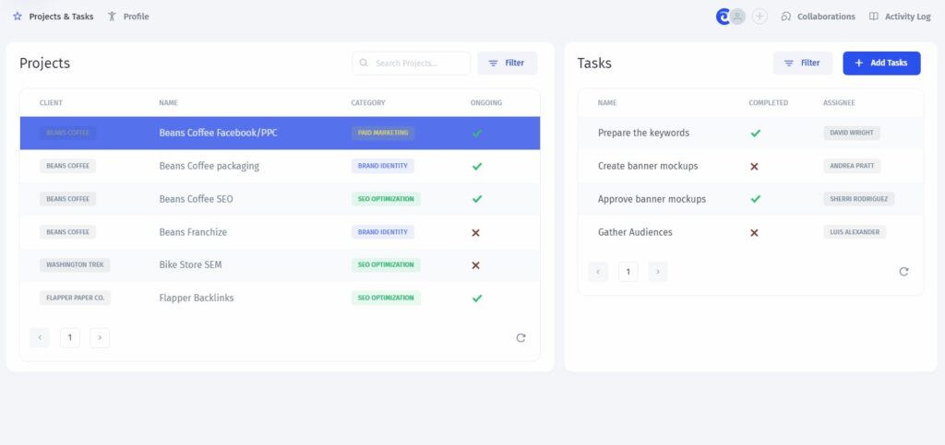Open the Projects Filter options

pos(507,64)
